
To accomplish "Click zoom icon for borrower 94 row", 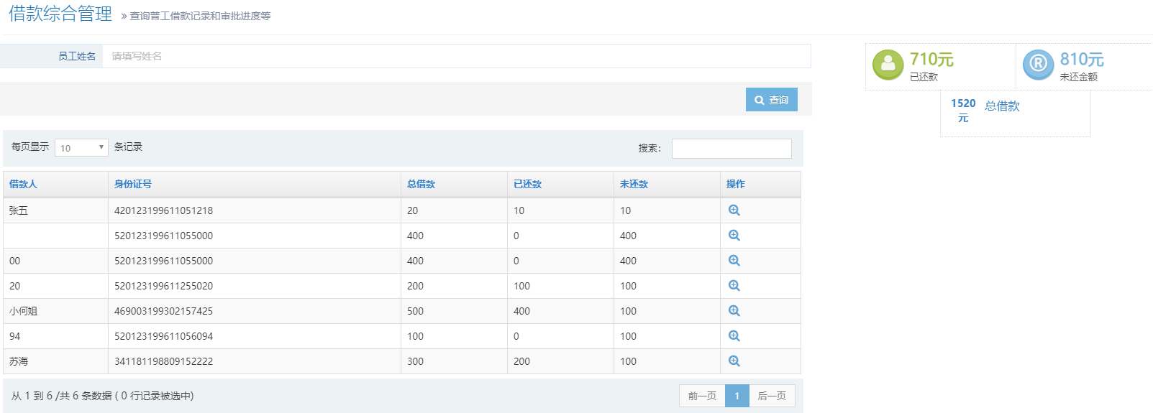I will point(734,336).
